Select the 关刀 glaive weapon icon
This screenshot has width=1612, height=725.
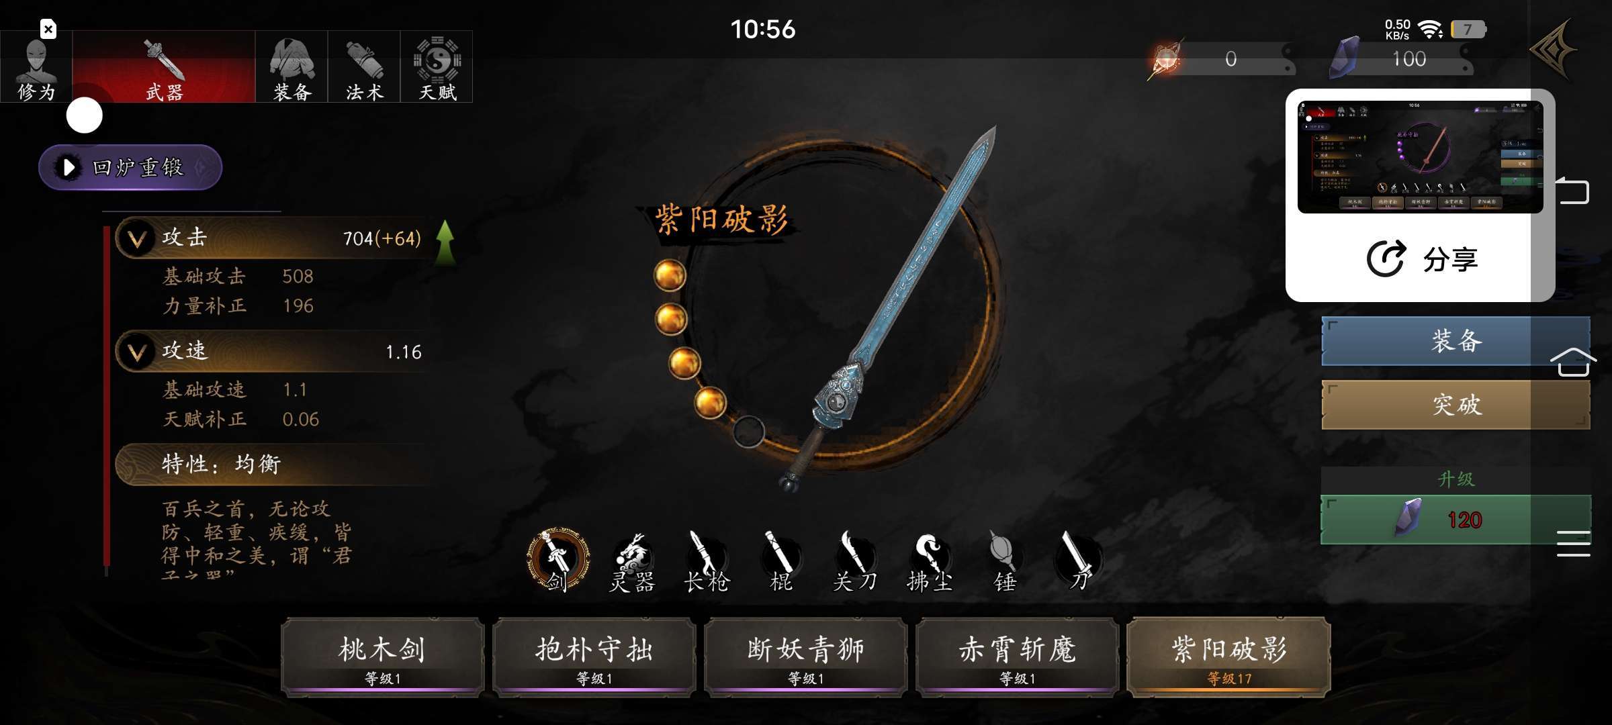pyautogui.click(x=855, y=563)
